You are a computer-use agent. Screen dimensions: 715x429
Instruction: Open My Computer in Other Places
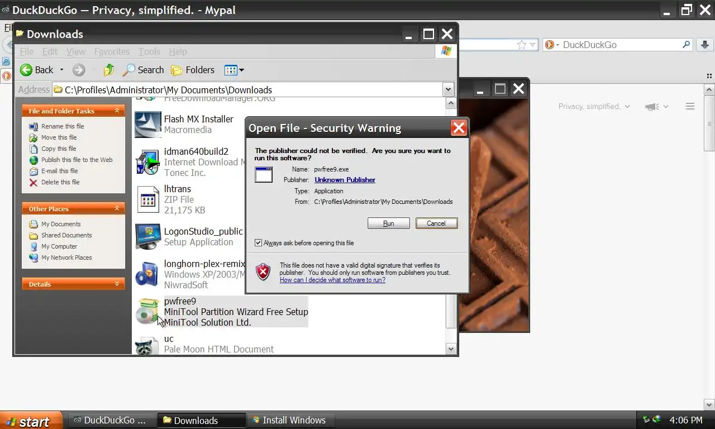pos(59,246)
